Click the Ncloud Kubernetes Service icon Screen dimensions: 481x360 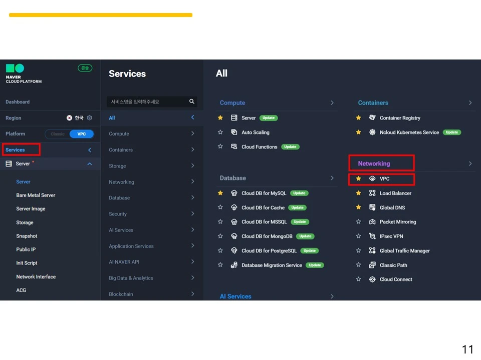pos(372,132)
